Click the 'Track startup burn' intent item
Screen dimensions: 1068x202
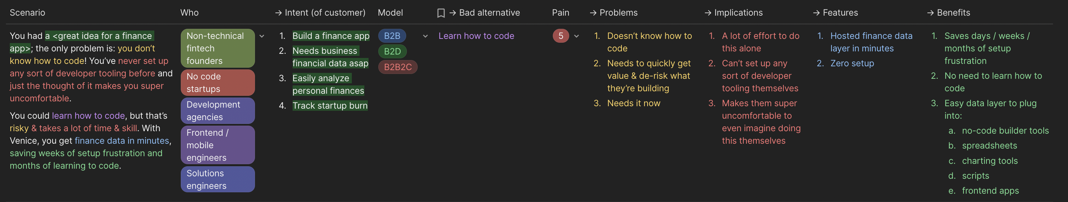pos(330,106)
